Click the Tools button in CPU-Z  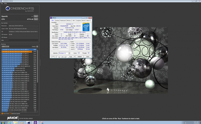coord(71,57)
